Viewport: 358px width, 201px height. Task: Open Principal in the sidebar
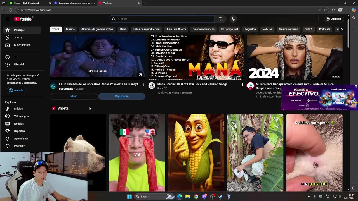pos(22,30)
